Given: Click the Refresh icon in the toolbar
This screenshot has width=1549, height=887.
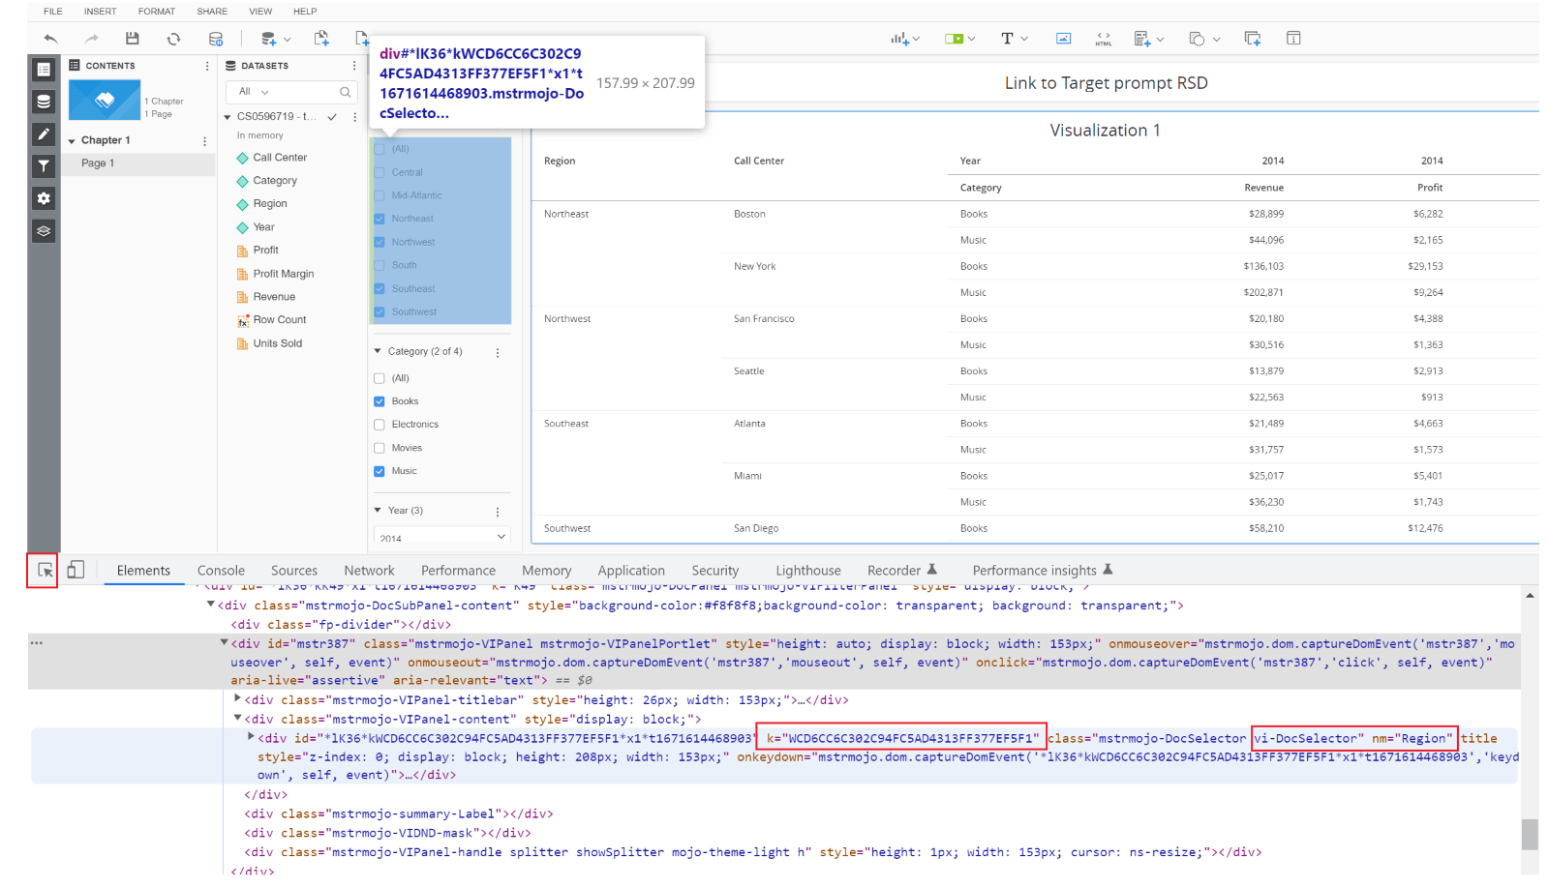Looking at the screenshot, I should [x=173, y=39].
